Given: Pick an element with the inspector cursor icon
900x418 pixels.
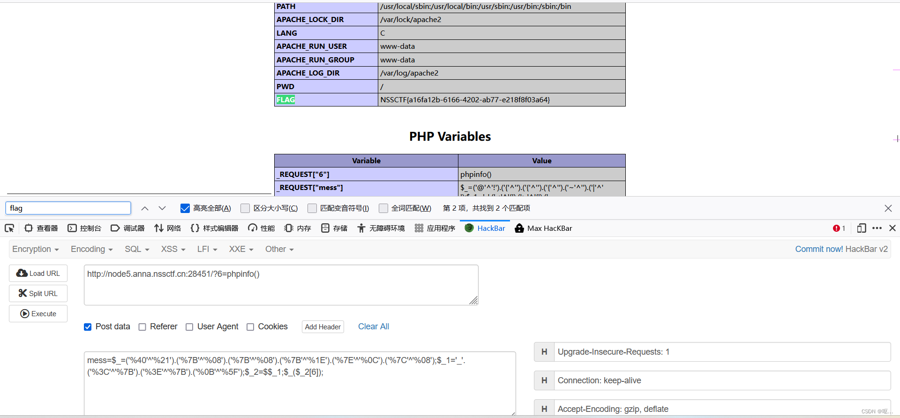Looking at the screenshot, I should pyautogui.click(x=9, y=228).
